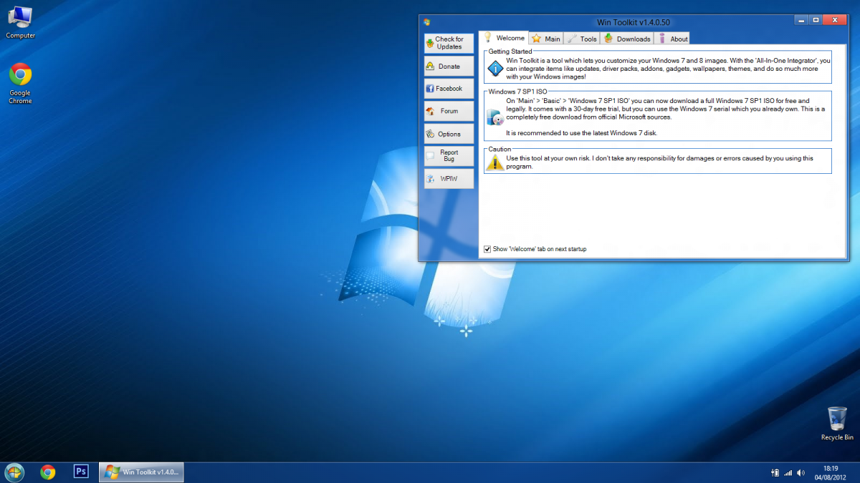The image size is (860, 483).
Task: Launch the WPIW button
Action: [449, 179]
